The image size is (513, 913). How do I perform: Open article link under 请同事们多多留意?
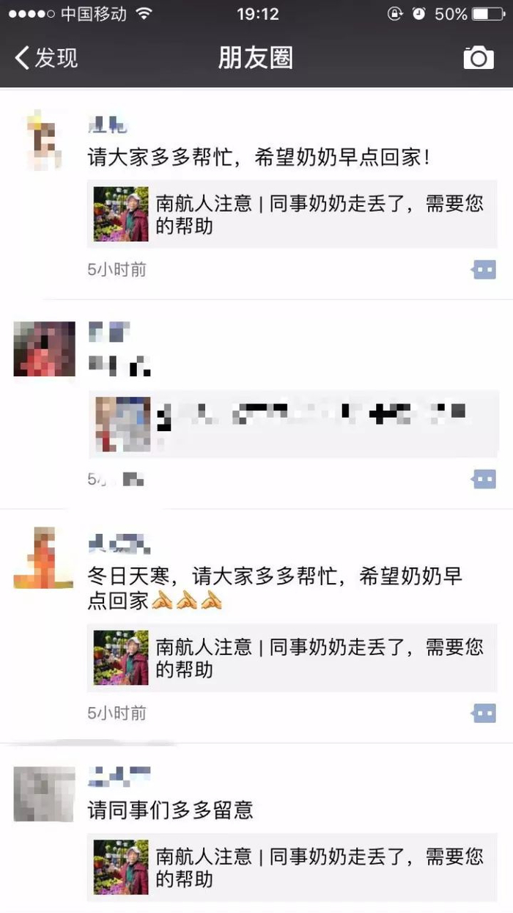(292, 868)
